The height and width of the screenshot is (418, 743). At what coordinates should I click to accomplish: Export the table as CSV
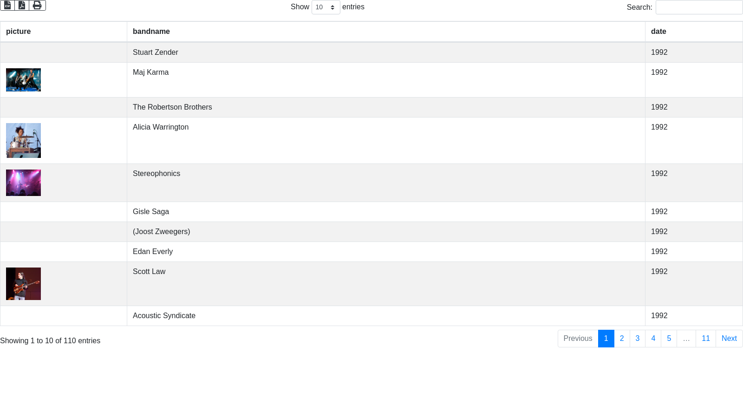tap(7, 5)
